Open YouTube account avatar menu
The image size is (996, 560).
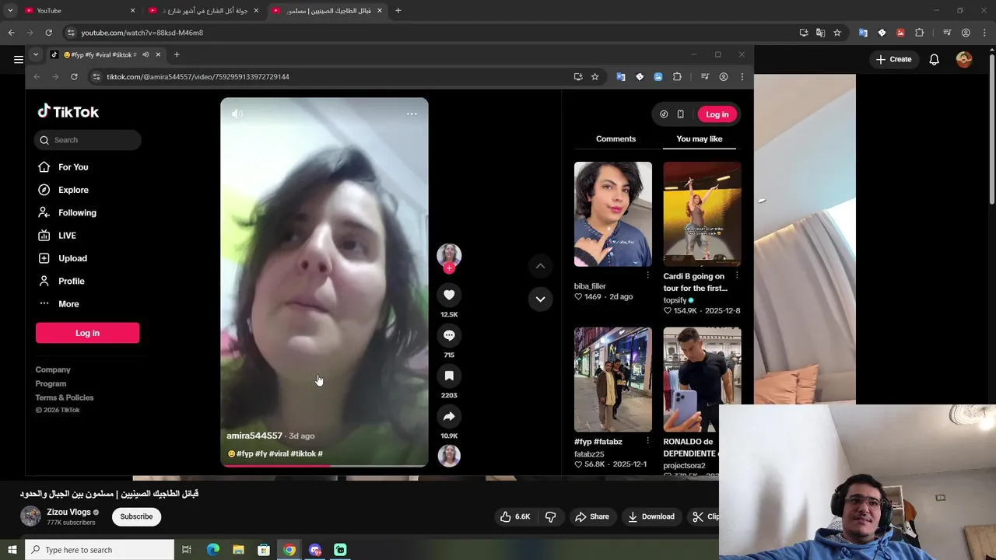point(964,59)
